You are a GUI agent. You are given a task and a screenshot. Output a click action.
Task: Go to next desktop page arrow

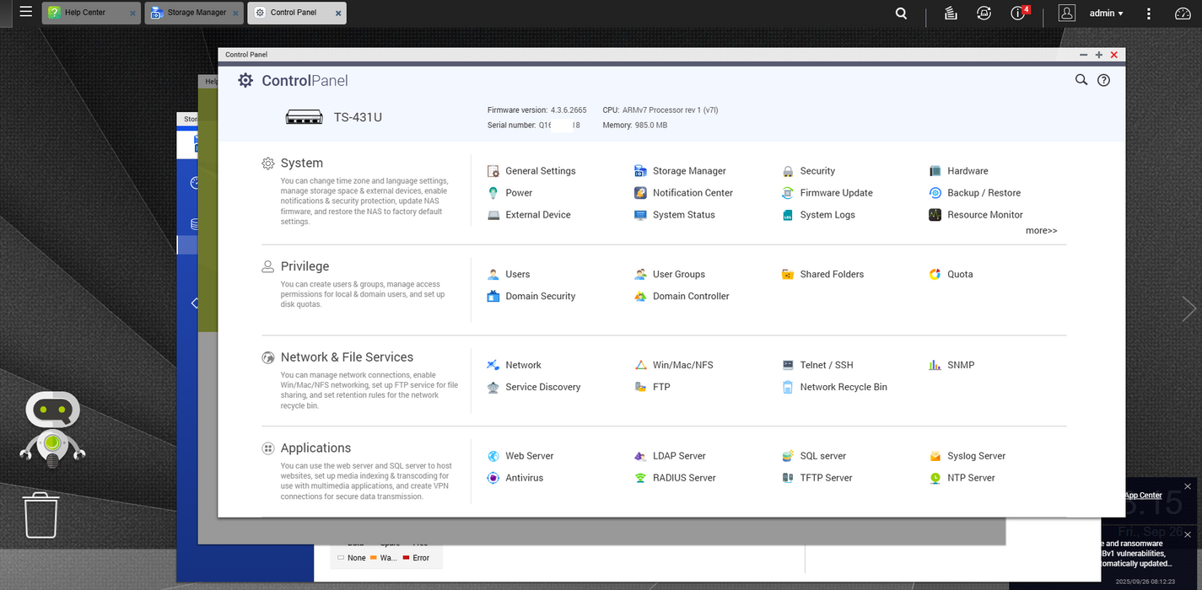[x=1189, y=309]
